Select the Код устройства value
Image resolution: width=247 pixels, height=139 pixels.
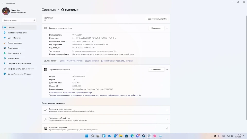point(90,45)
